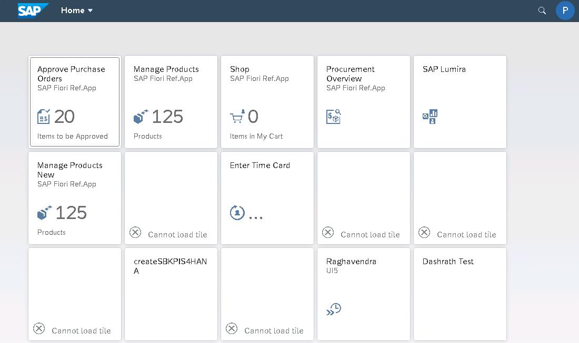Click the SAP logo
The image size is (579, 343).
pos(33,11)
